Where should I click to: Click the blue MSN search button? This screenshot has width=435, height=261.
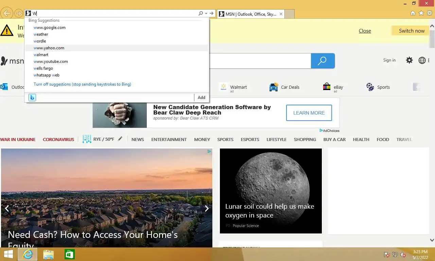click(323, 61)
